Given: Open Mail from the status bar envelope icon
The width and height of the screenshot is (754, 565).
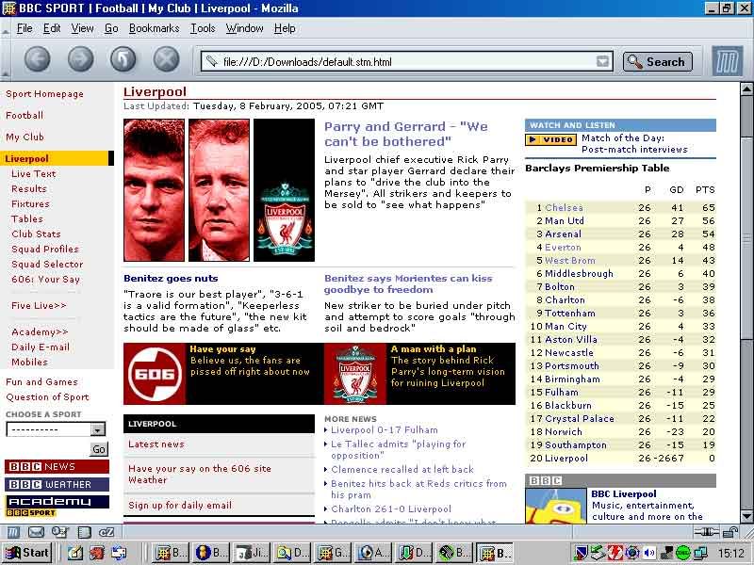Looking at the screenshot, I should coord(37,532).
